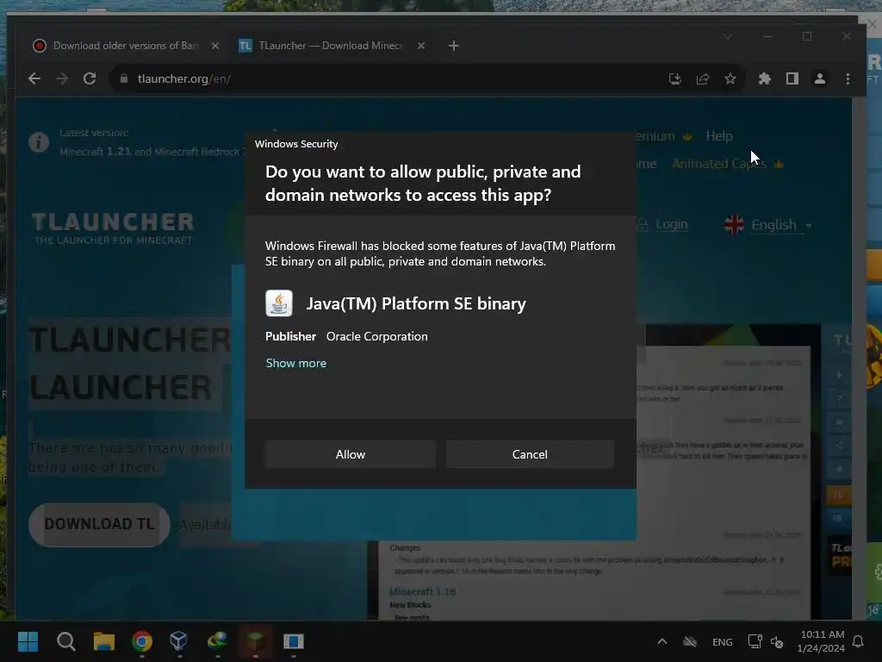Screen dimensions: 882x662
Task: Open VirtualBox cube icon in taskbar
Action: (x=179, y=641)
